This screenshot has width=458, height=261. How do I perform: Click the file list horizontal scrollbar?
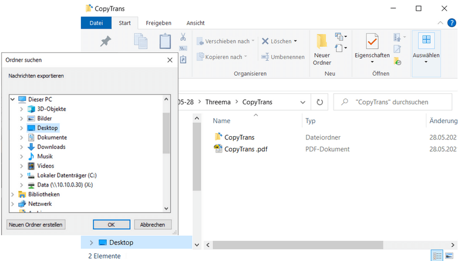point(298,245)
